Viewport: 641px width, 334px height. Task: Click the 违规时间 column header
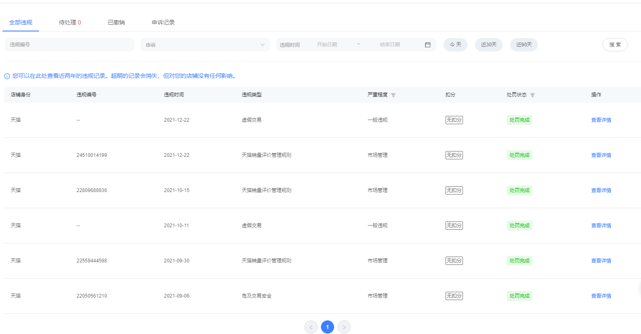point(174,95)
